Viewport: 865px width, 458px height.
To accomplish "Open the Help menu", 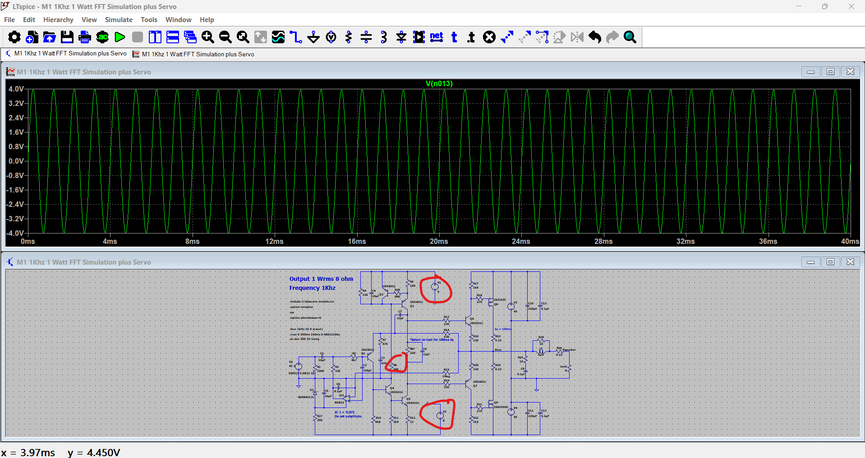I will pyautogui.click(x=207, y=20).
